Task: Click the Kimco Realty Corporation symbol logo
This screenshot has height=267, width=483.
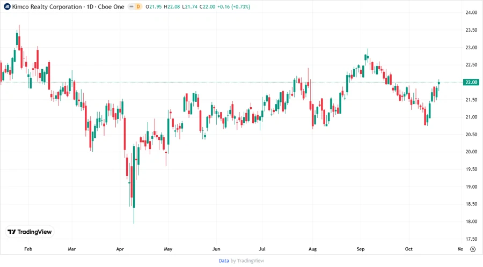Action: (7, 6)
